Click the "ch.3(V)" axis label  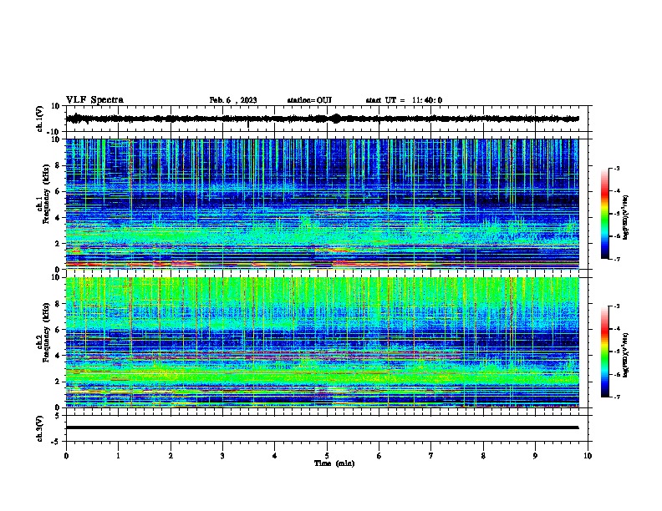(40, 428)
